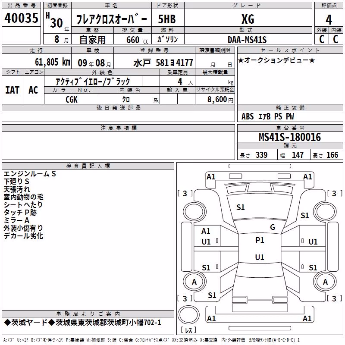Click the inspector note デカール劣化
Viewport: 345px width, 345px height.
pos(23,235)
